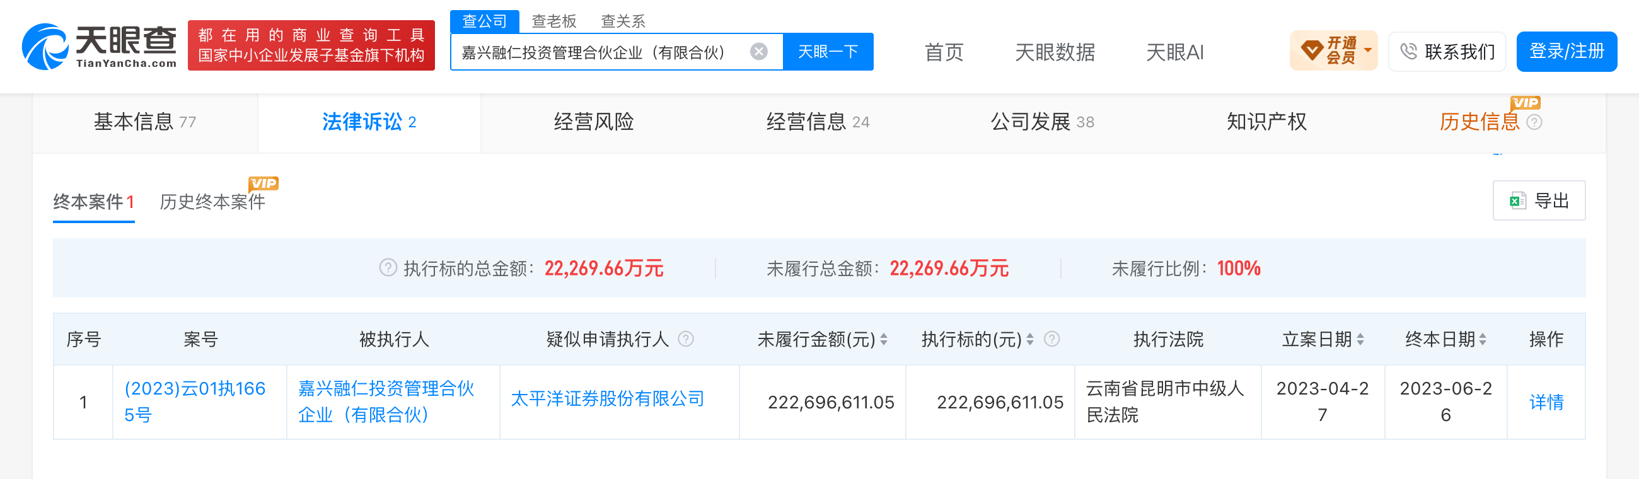Switch to 查公司 search tab
The height and width of the screenshot is (479, 1639).
pos(484,21)
